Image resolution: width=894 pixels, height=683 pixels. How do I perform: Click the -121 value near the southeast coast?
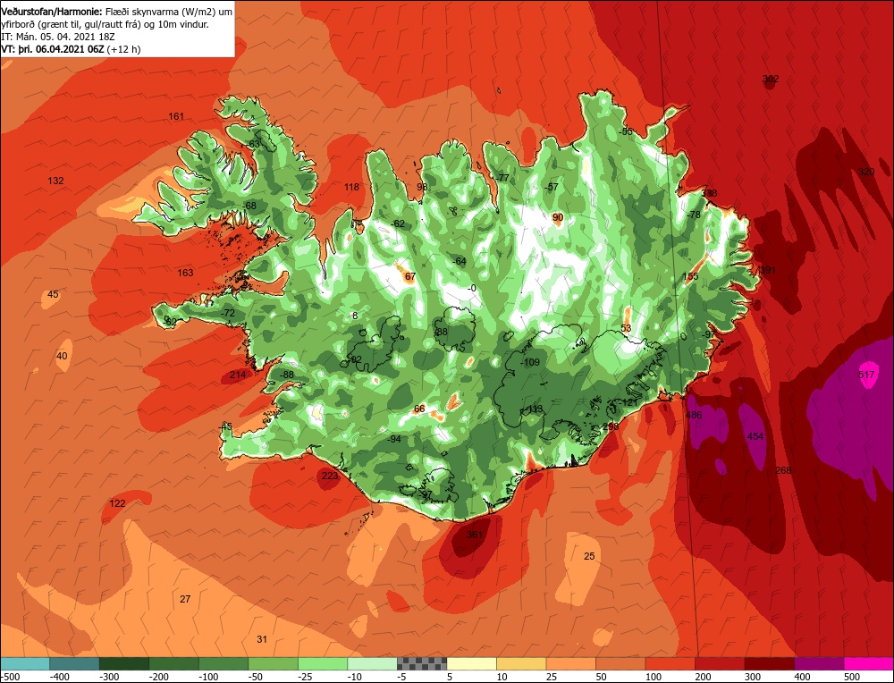point(628,402)
